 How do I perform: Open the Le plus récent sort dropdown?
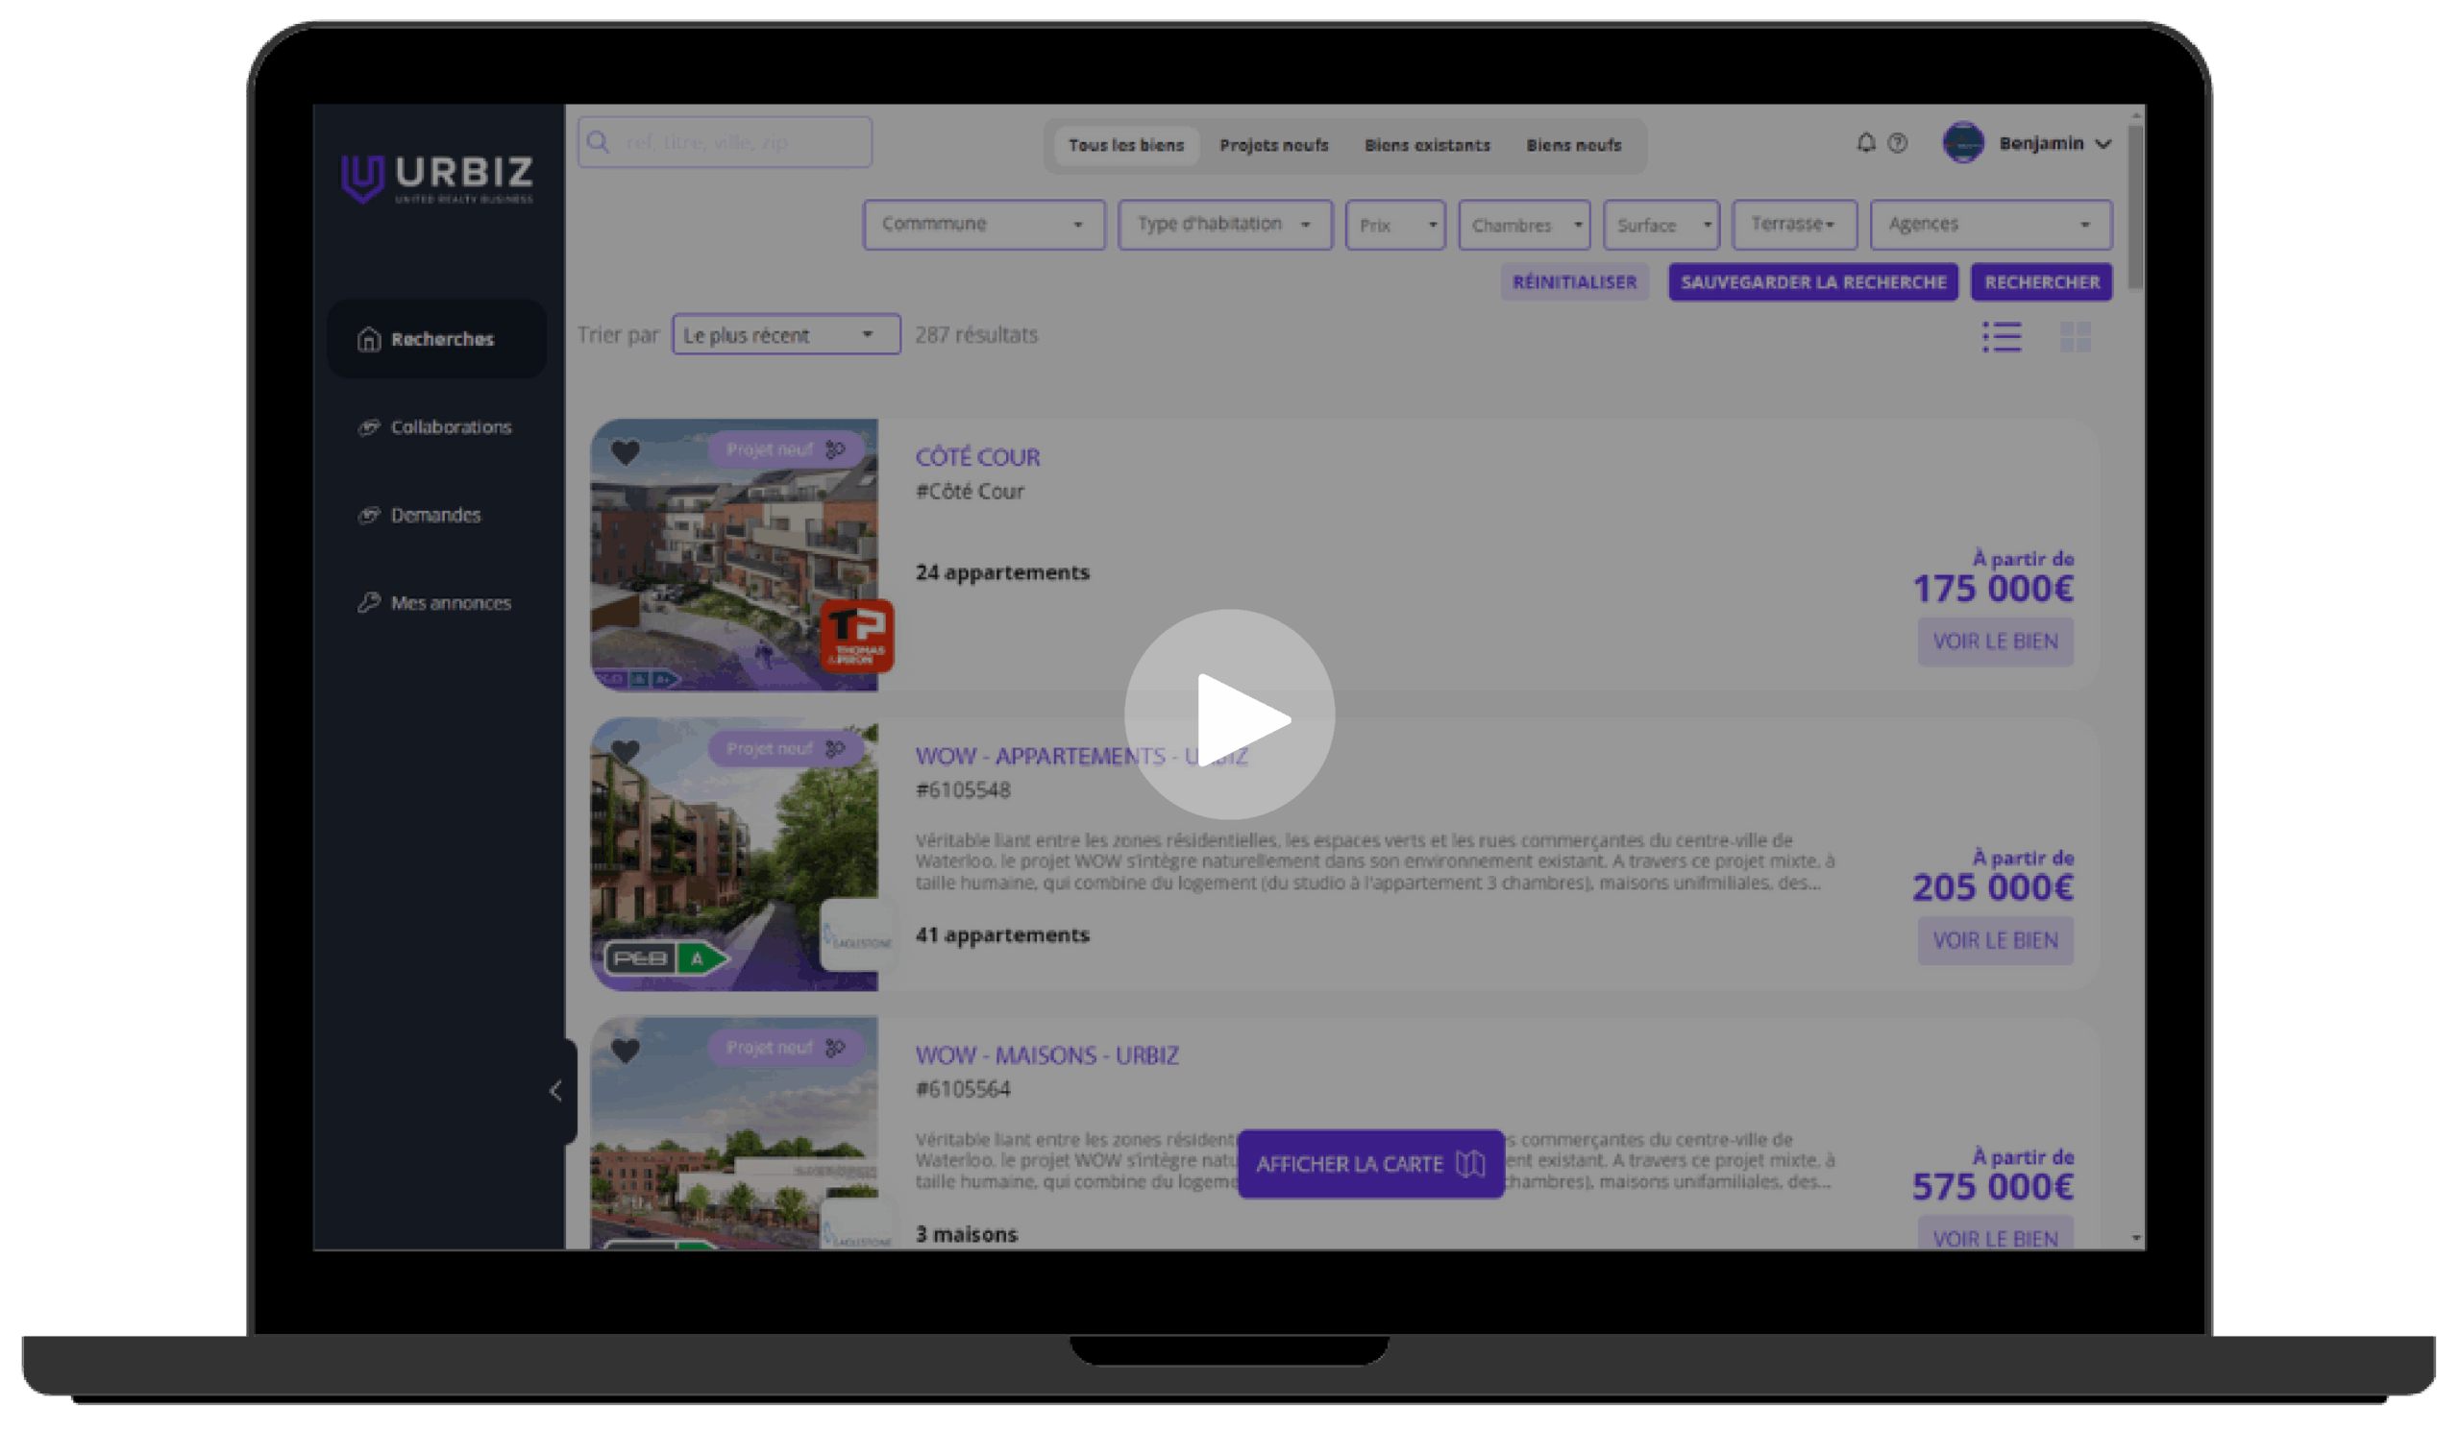click(x=785, y=334)
